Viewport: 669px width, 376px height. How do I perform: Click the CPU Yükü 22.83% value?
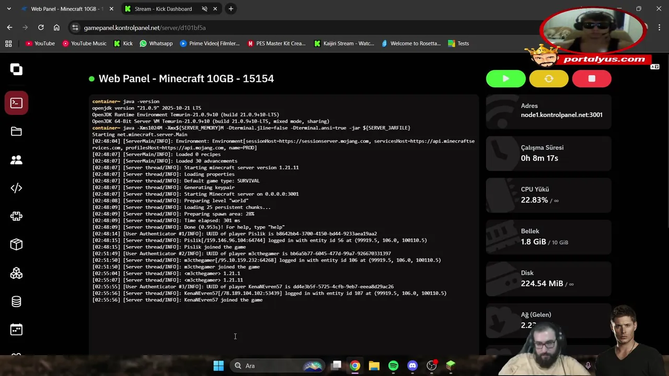534,200
